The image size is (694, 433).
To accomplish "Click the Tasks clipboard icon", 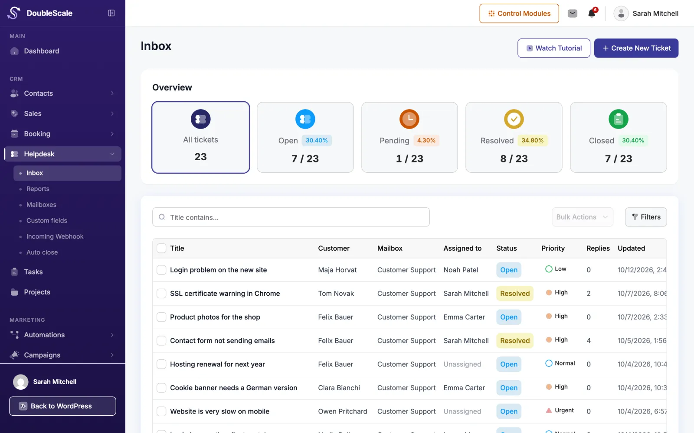I will pyautogui.click(x=14, y=272).
